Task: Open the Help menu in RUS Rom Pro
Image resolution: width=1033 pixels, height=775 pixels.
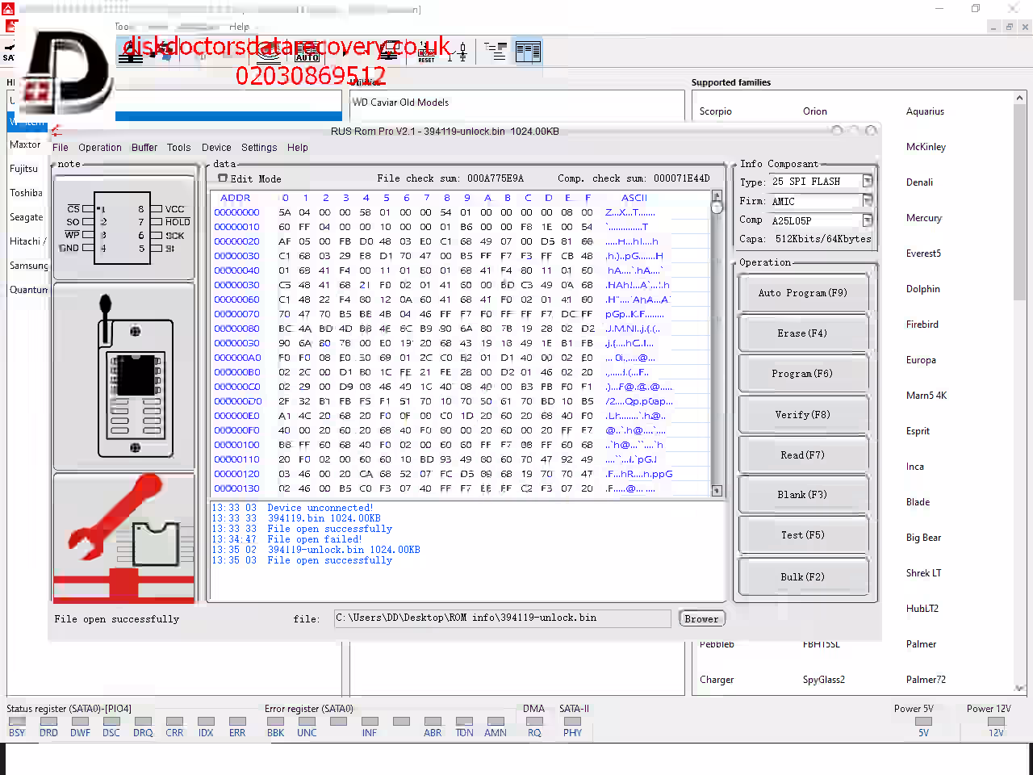Action: [298, 148]
